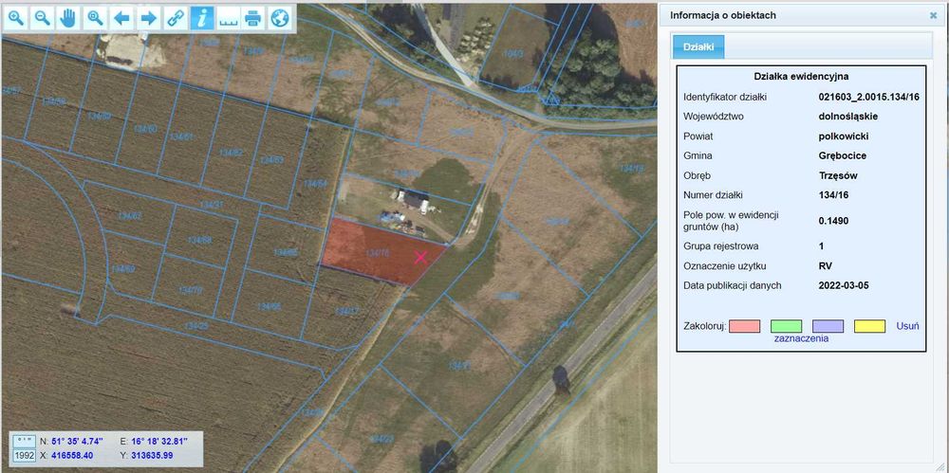Color the parcel with the purple swatch

[828, 327]
